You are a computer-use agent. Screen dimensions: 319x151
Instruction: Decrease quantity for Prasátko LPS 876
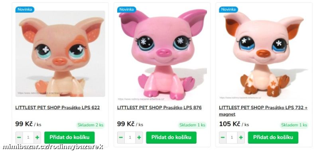[121, 137]
